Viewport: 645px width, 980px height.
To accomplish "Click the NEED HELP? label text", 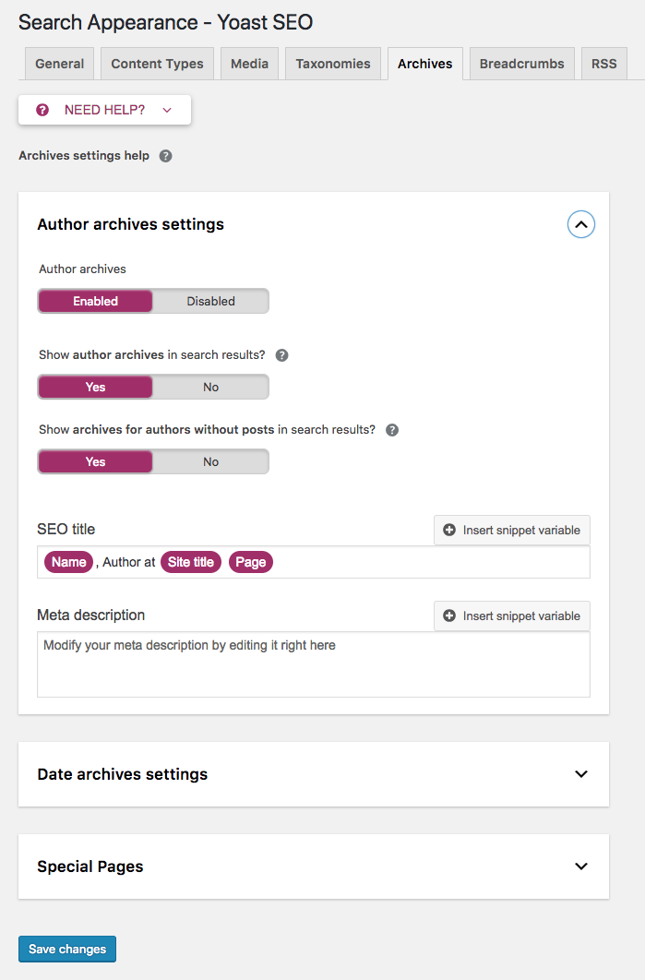I will click(x=104, y=110).
